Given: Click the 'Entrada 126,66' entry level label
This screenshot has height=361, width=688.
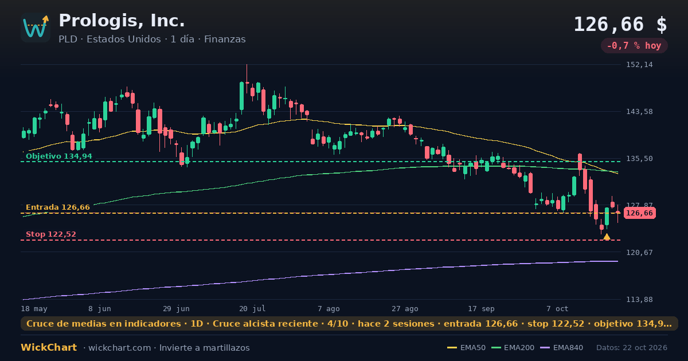Looking at the screenshot, I should point(57,207).
